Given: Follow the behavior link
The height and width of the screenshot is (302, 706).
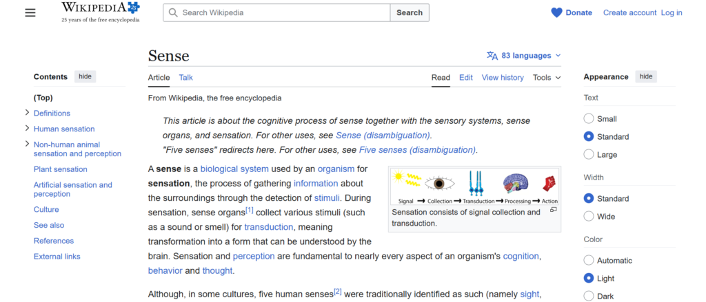Looking at the screenshot, I should tap(165, 270).
